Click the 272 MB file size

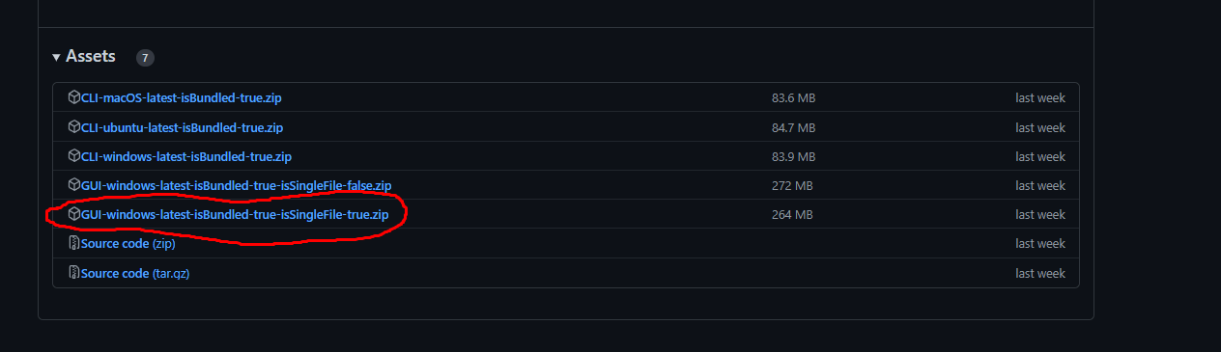point(792,185)
